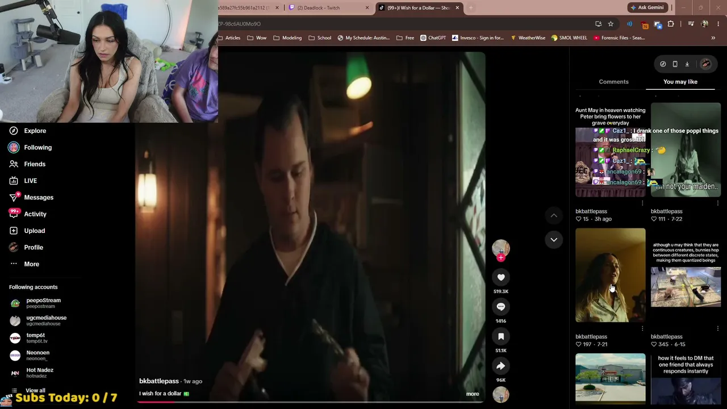The image size is (727, 409).
Task: Open options for the 197-likes video
Action: [642, 328]
